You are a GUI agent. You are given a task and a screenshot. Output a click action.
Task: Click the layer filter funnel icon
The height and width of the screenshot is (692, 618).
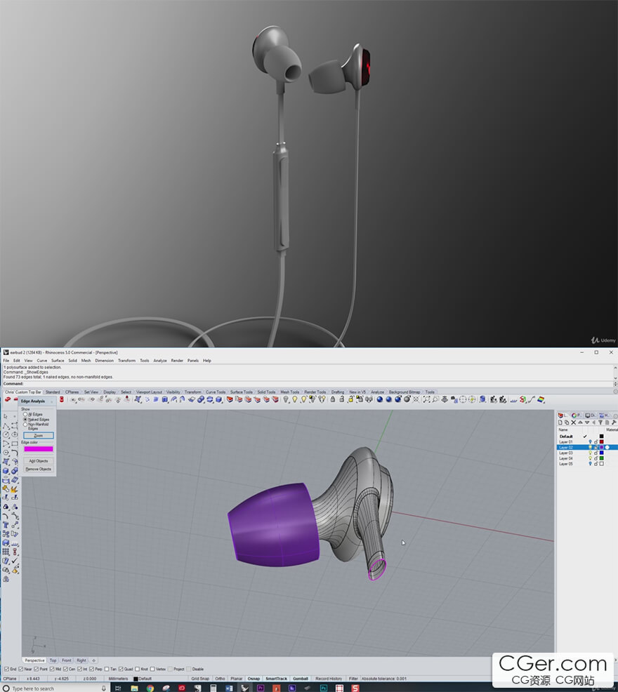click(x=599, y=422)
